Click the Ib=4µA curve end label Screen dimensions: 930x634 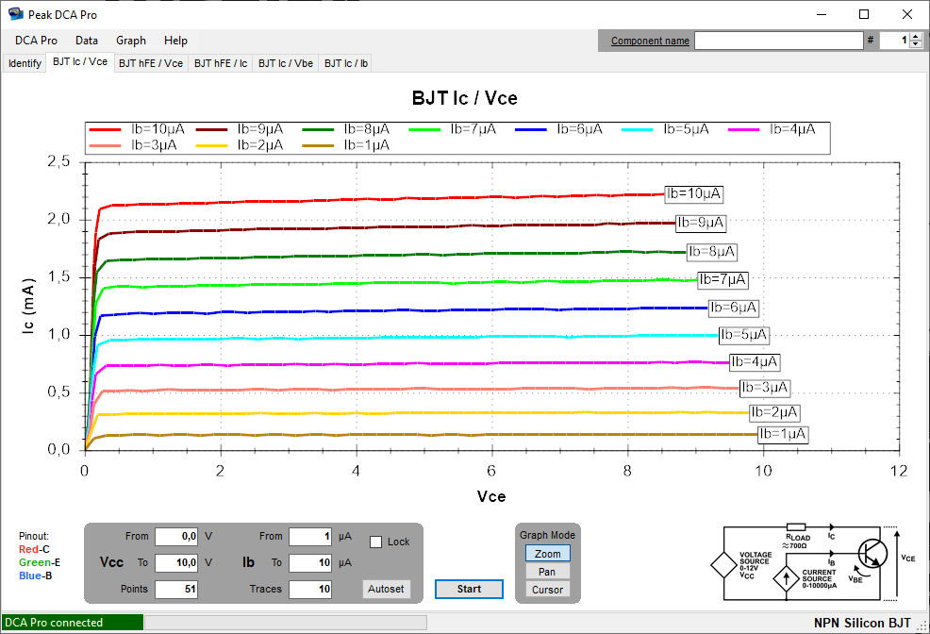pos(755,361)
